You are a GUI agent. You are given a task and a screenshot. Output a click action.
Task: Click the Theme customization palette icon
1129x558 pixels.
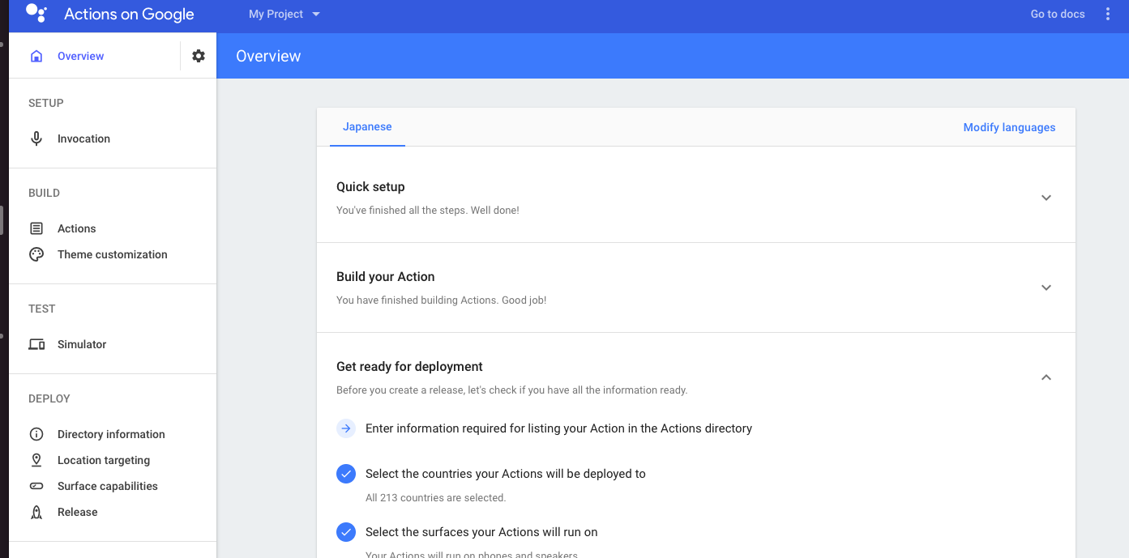(36, 254)
